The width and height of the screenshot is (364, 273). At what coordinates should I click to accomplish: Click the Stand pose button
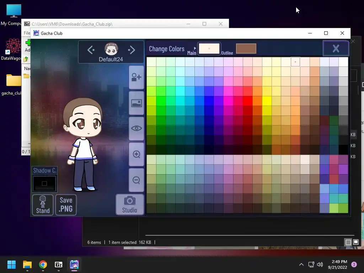[43, 205]
